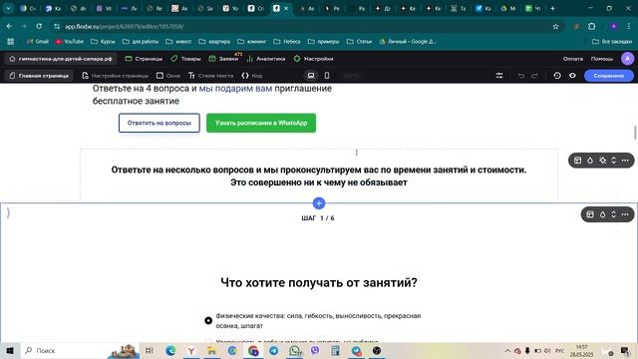Click the Windows taskbar search box
This screenshot has width=638, height=359.
click(x=80, y=350)
